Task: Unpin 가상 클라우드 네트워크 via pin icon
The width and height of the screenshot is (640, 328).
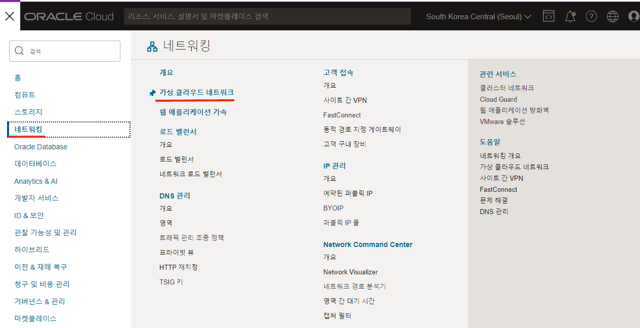Action: click(152, 93)
